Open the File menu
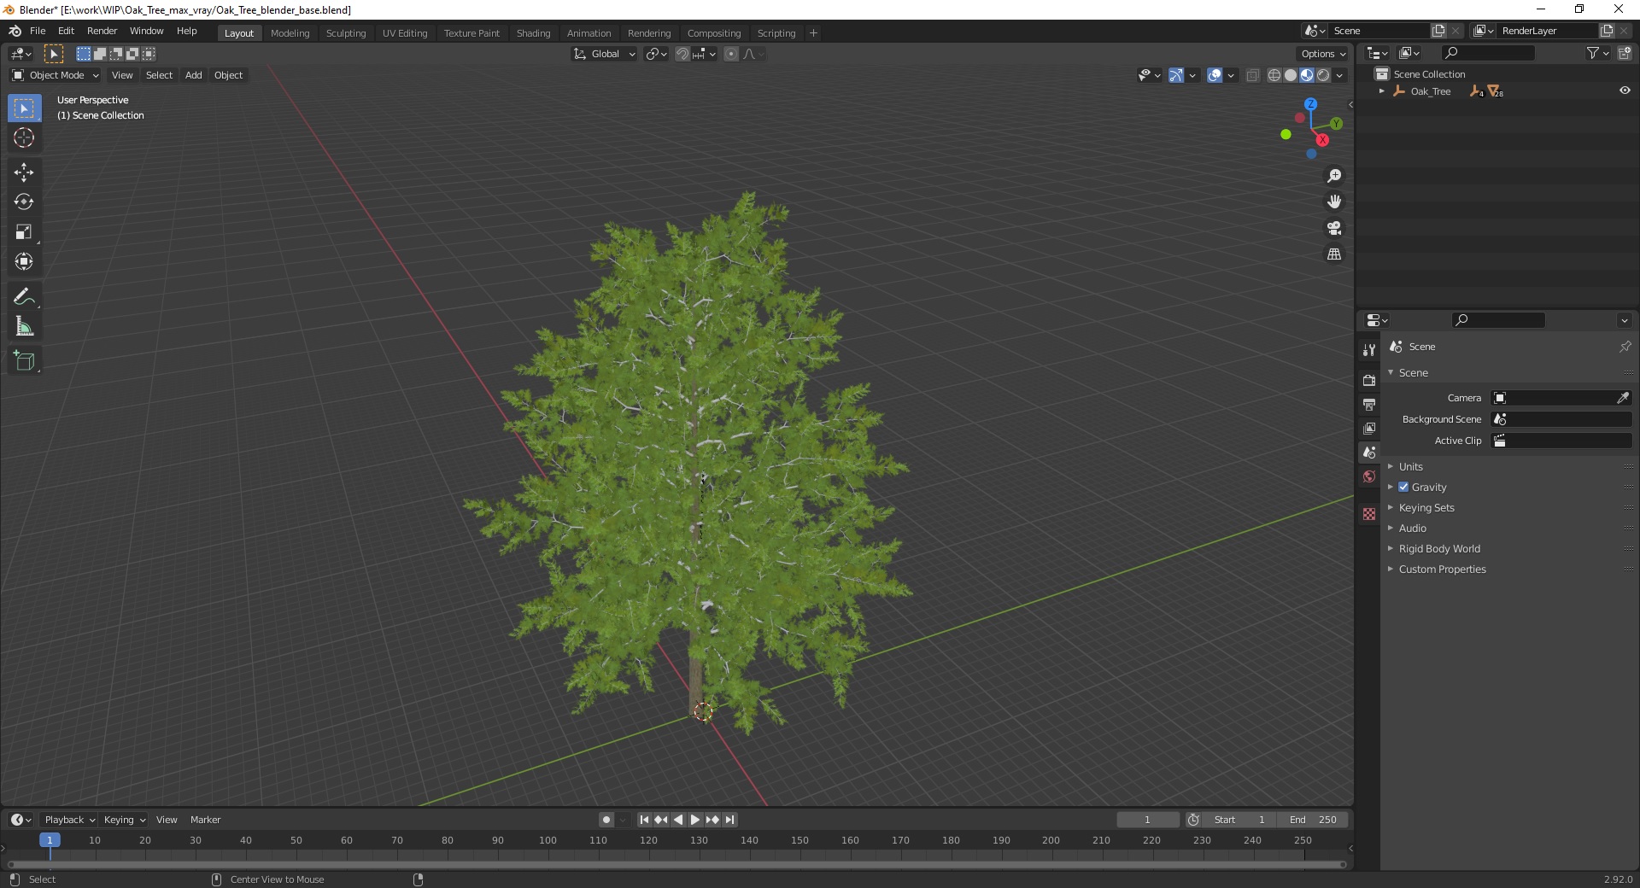 pyautogui.click(x=38, y=31)
